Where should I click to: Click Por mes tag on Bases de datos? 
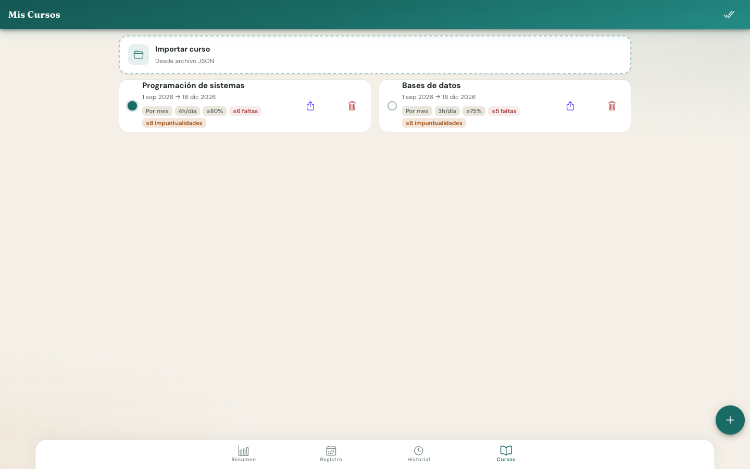417,111
